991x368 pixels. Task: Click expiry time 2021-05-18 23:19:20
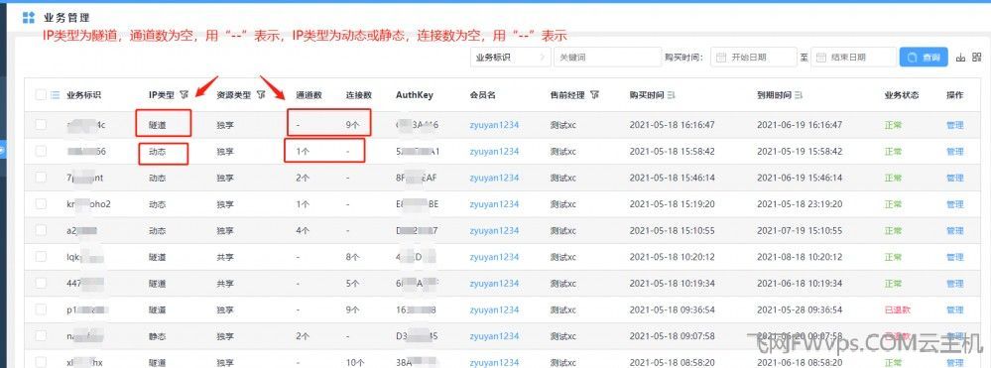pos(800,205)
